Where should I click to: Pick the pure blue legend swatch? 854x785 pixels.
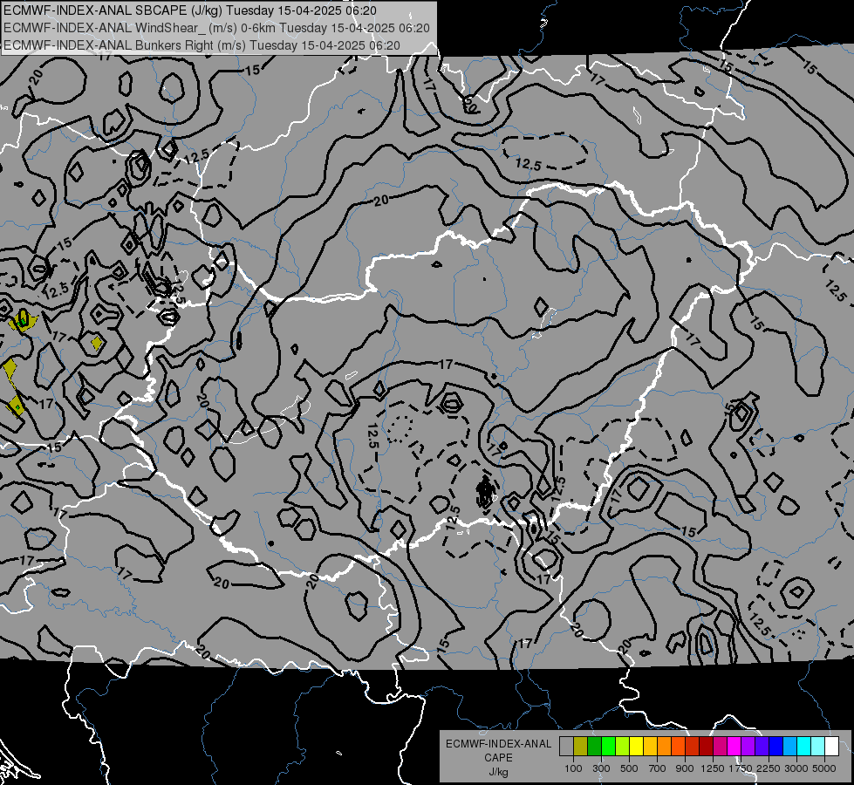tap(776, 747)
